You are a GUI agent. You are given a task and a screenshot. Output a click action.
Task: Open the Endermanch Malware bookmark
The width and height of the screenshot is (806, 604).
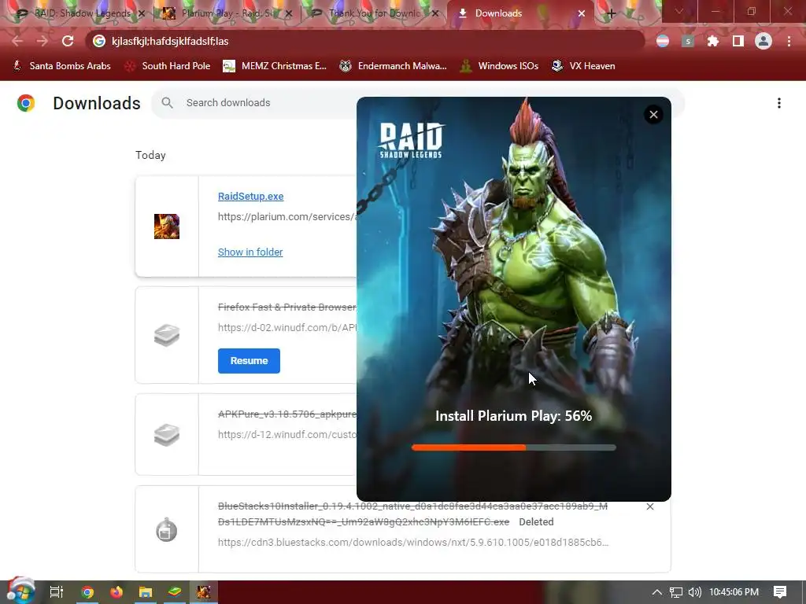pyautogui.click(x=394, y=66)
